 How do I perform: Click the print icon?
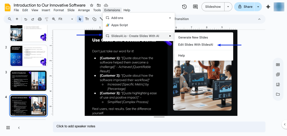pyautogui.click(x=40, y=19)
